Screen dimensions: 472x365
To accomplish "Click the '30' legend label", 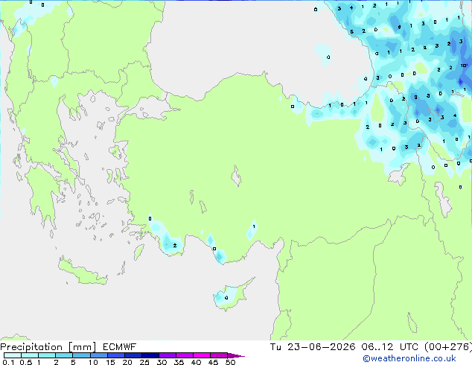I will point(162,362).
